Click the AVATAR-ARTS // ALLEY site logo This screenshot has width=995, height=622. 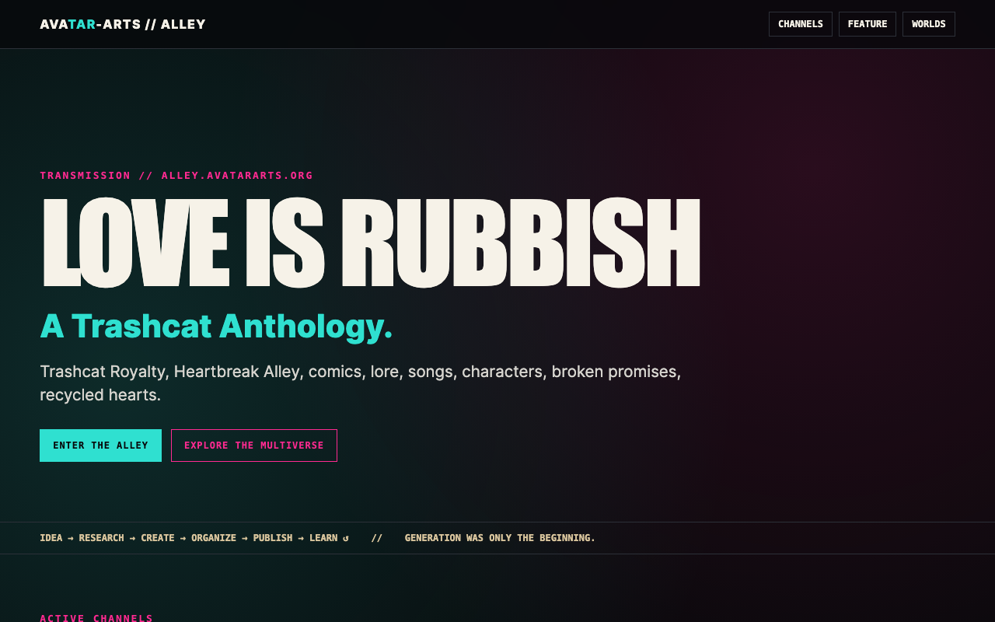click(x=123, y=24)
